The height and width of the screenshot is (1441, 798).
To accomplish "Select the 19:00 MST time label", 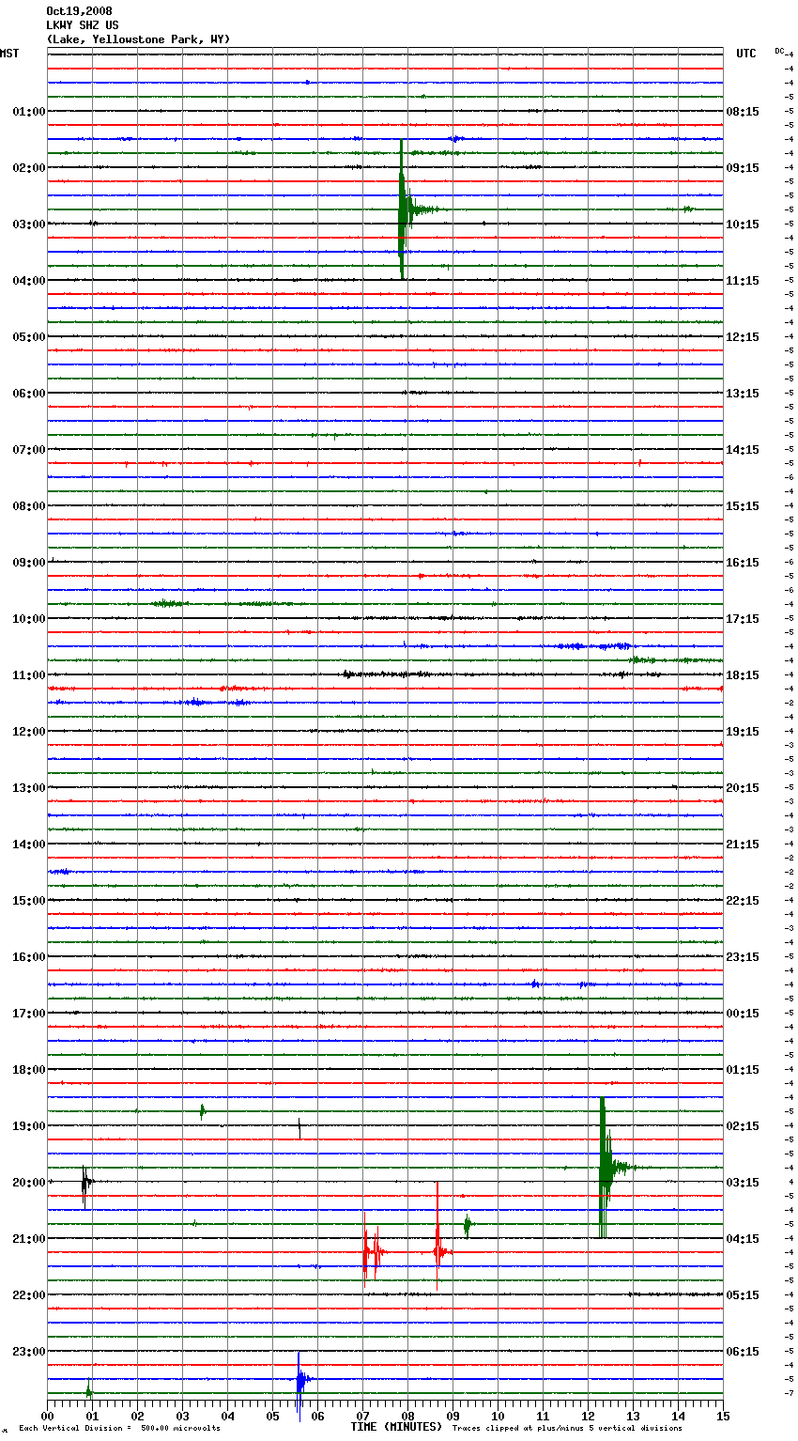I will [x=29, y=1126].
